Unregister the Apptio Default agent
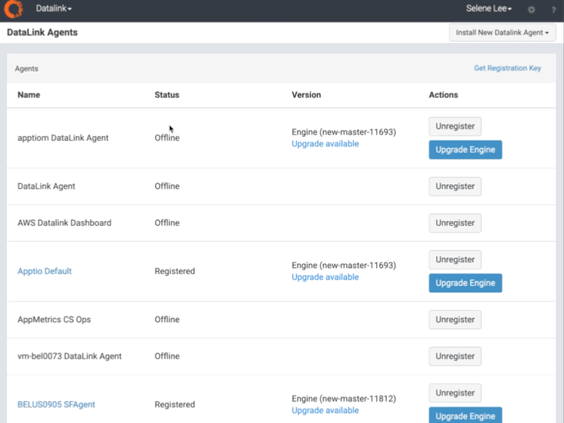Screen dimensions: 564x423 tap(455, 260)
